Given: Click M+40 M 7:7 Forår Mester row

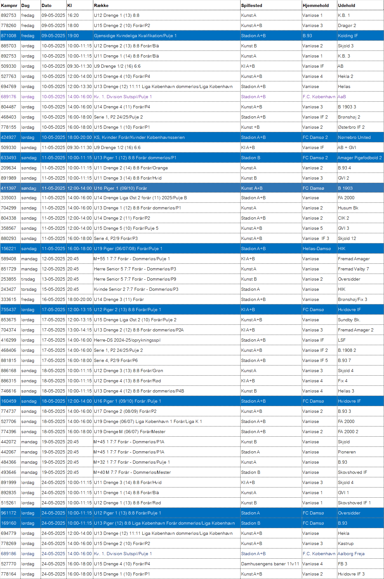Looking at the screenshot, I should tap(192, 472).
